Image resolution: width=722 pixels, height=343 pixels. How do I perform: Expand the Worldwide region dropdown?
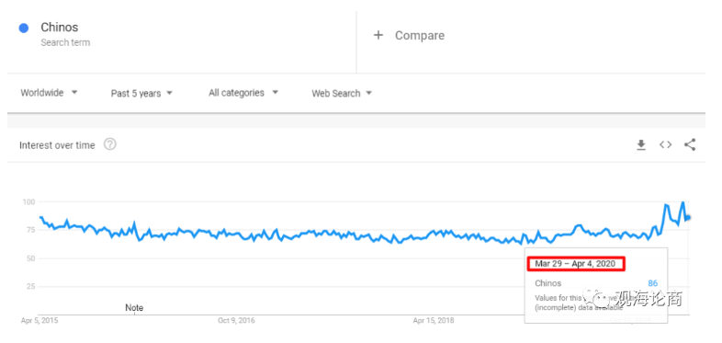[x=50, y=93]
